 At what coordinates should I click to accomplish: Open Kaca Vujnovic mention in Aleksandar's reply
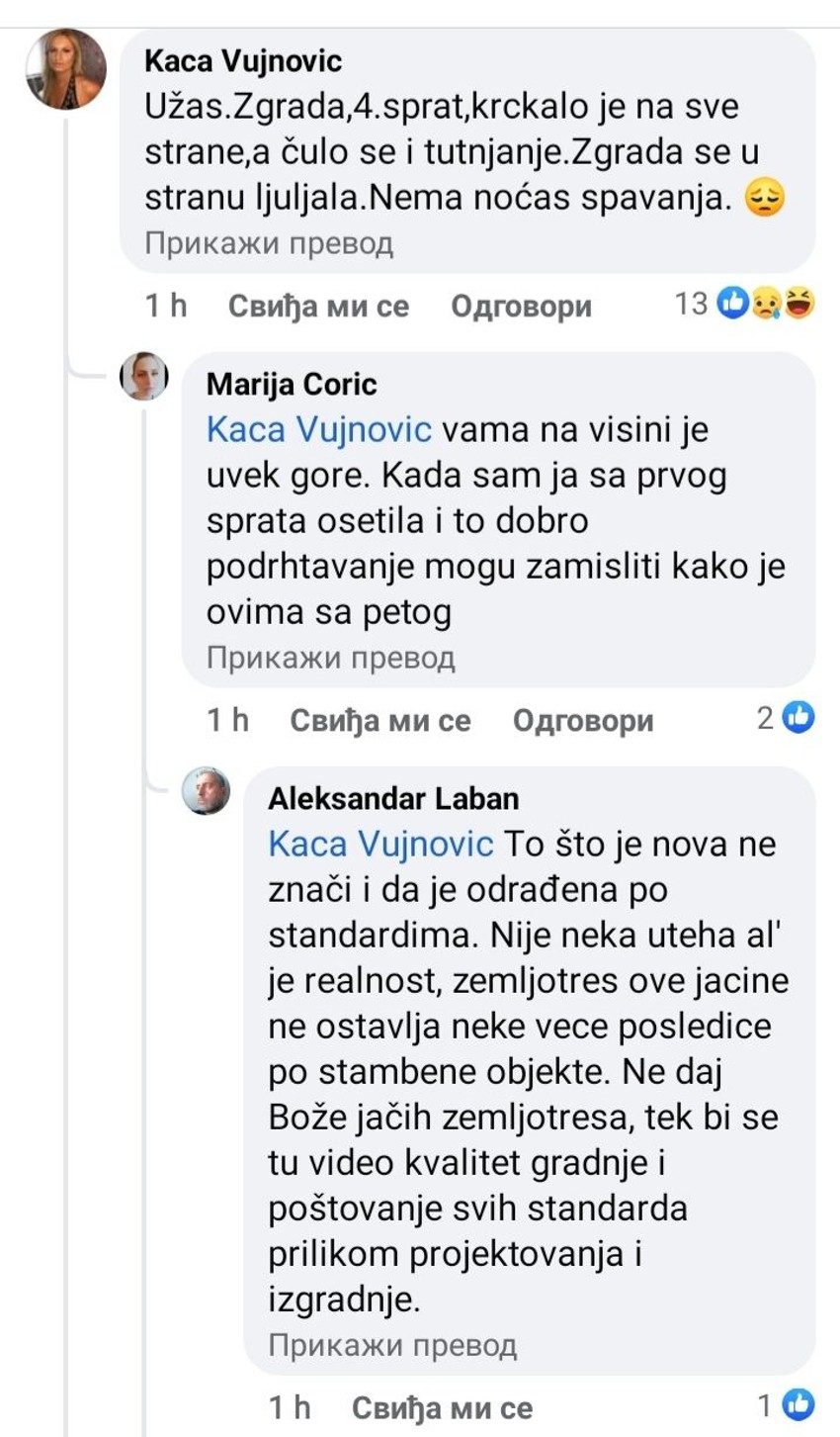pyautogui.click(x=380, y=844)
